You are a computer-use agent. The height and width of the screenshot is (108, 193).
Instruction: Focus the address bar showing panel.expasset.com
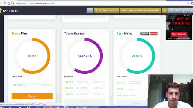pos(99,4)
